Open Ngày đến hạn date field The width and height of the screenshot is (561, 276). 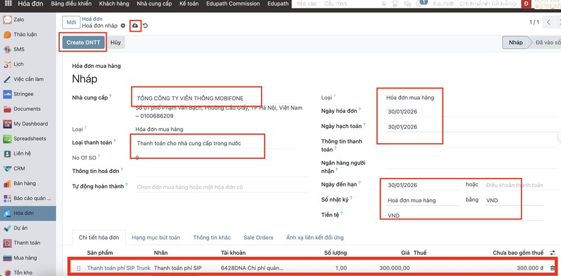[x=423, y=185]
